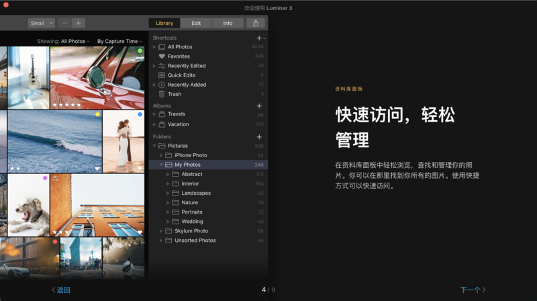Close the welcome window with red button
Image resolution: width=537 pixels, height=301 pixels.
pyautogui.click(x=6, y=5)
